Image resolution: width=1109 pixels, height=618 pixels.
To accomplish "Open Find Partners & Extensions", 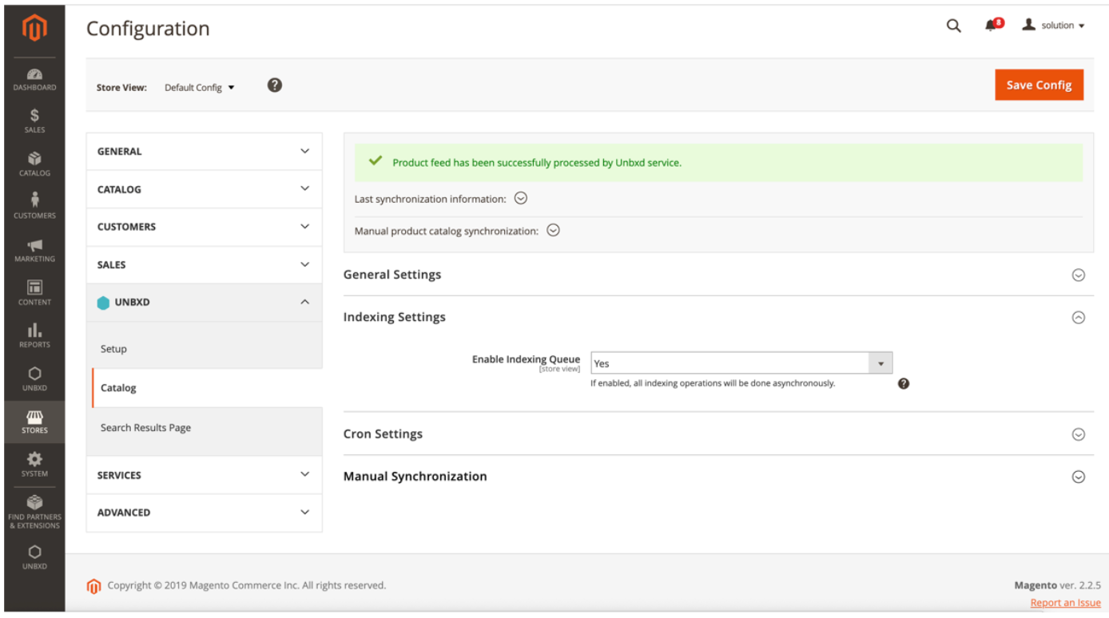I will 34,512.
